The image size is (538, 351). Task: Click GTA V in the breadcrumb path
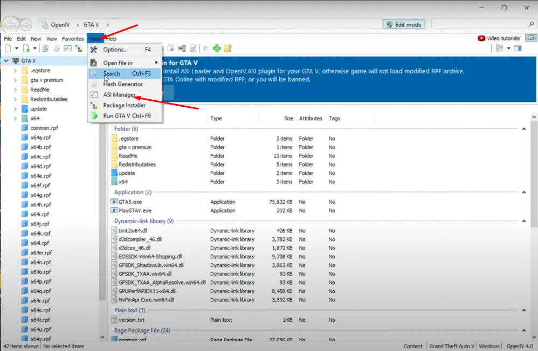pos(91,25)
